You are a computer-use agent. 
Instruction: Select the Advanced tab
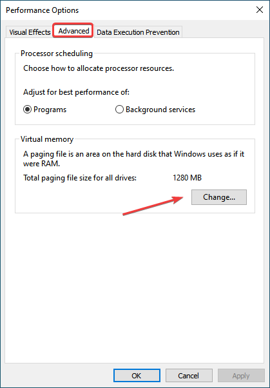pos(73,31)
